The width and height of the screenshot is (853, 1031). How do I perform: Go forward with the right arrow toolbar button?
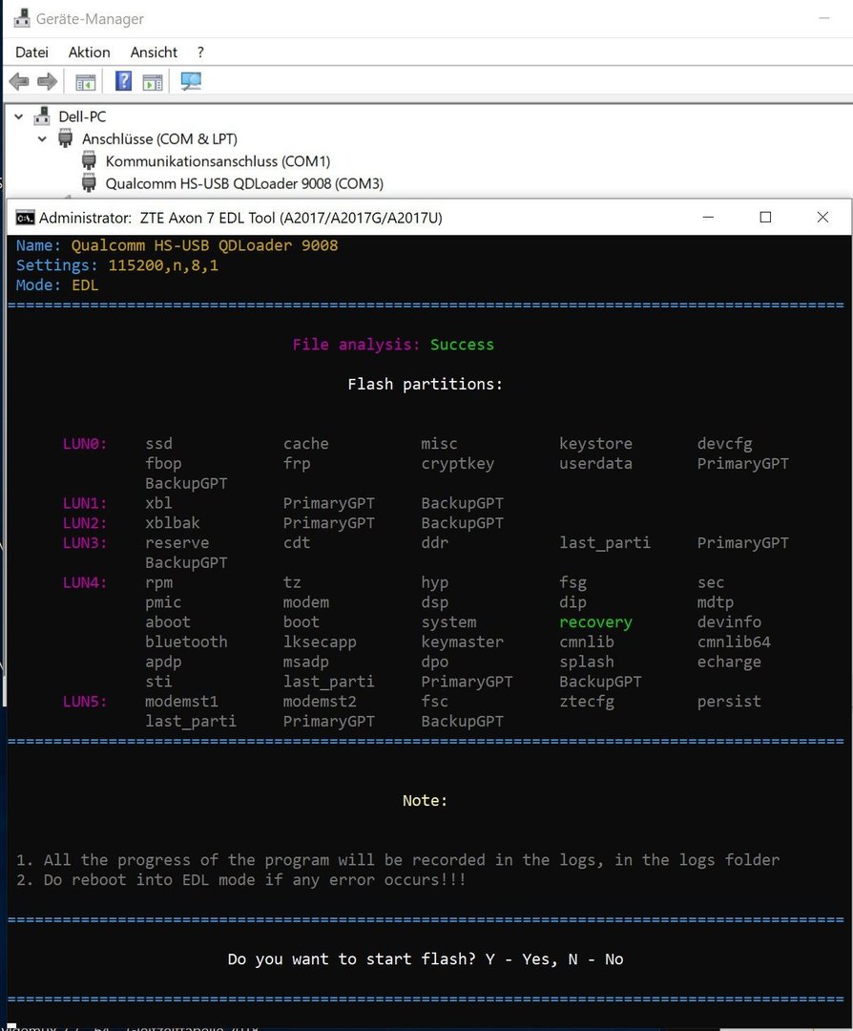point(48,81)
